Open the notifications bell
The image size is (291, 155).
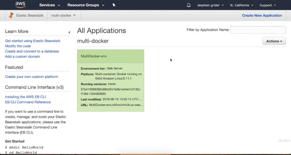click(x=188, y=5)
